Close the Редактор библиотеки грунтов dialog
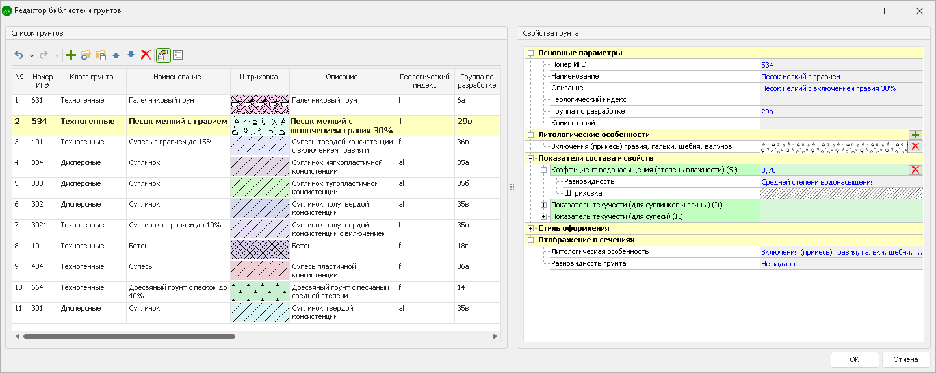This screenshot has height=373, width=936. pos(919,11)
